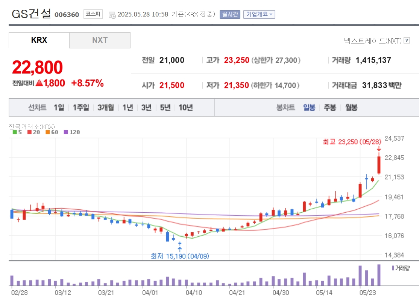Click the y-axis label 14,384
This screenshot has height=302, width=419.
[x=395, y=255]
